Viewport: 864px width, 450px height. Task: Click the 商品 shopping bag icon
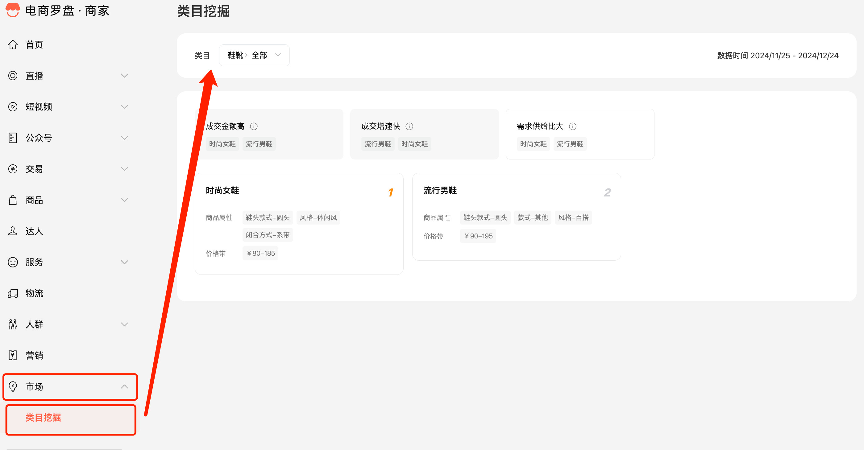point(13,200)
